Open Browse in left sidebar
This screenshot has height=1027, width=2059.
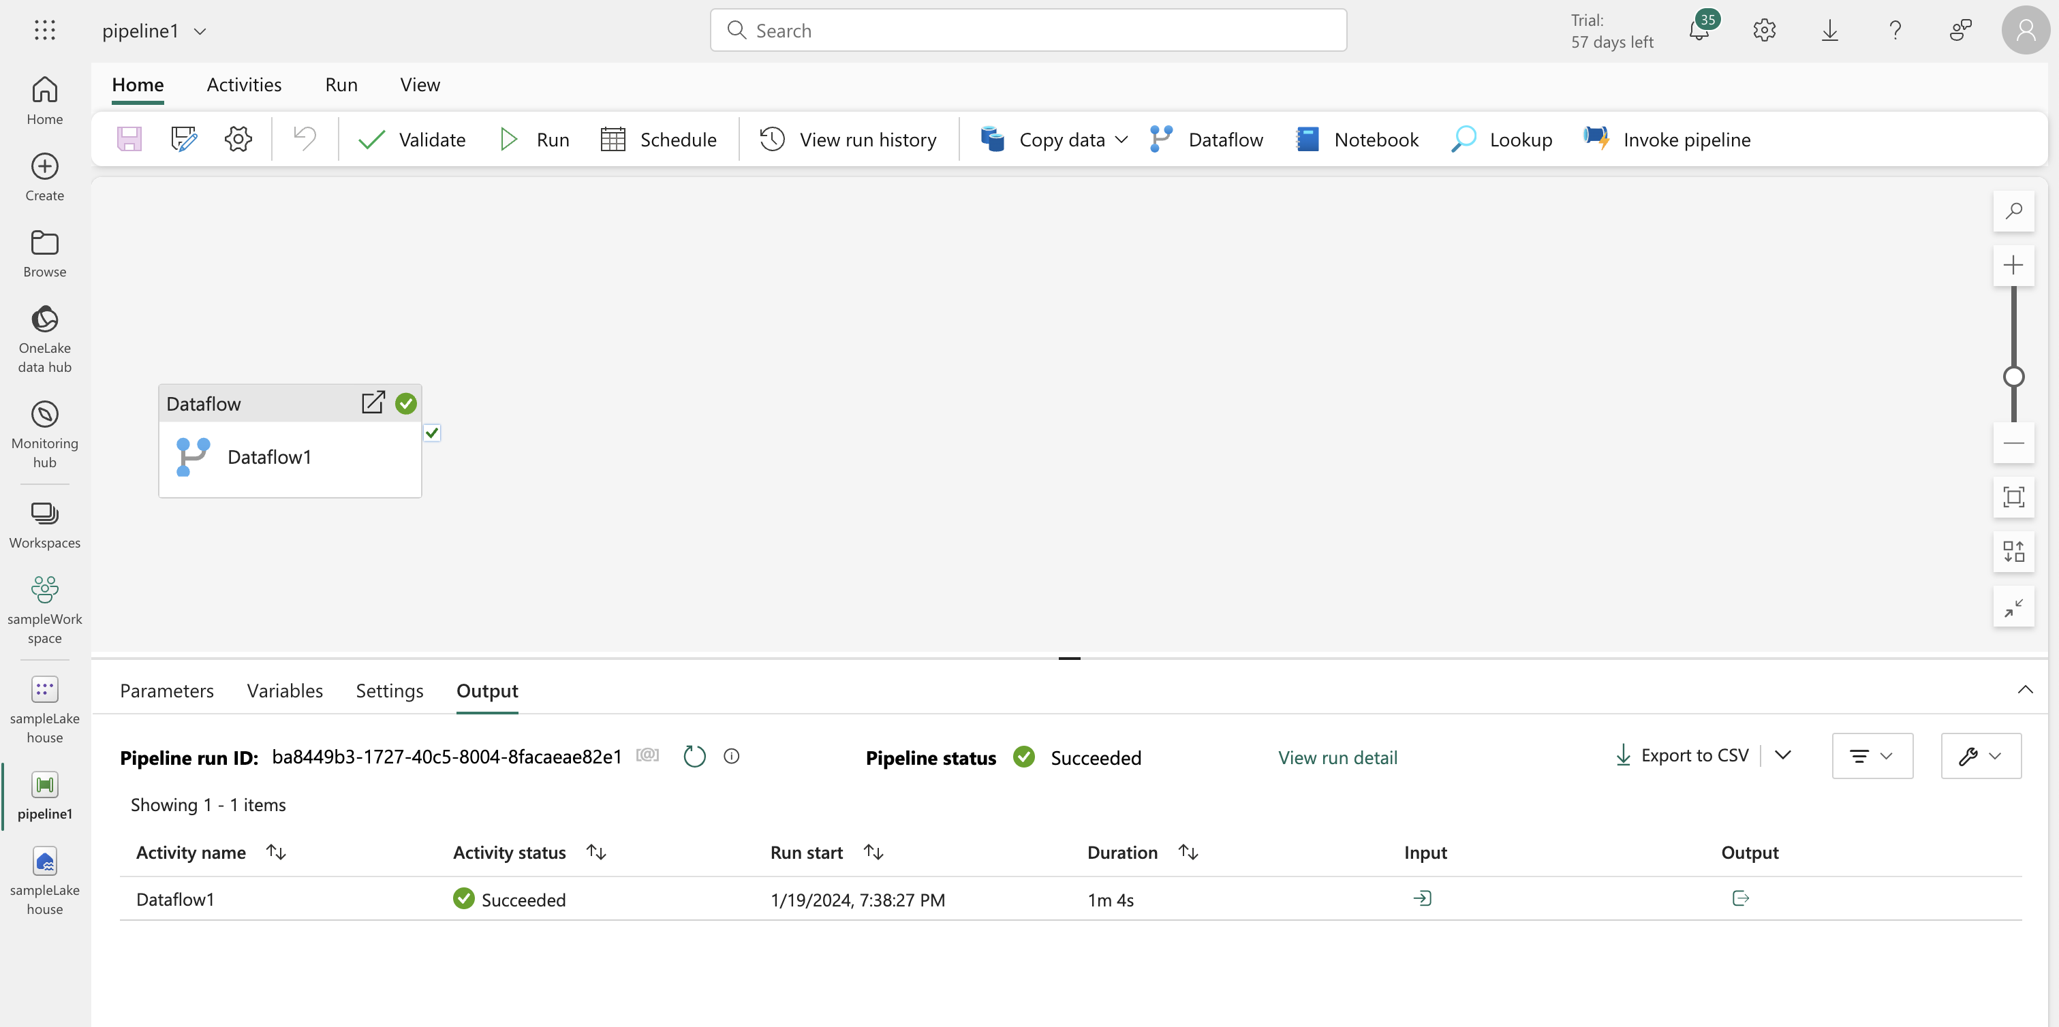click(x=45, y=254)
